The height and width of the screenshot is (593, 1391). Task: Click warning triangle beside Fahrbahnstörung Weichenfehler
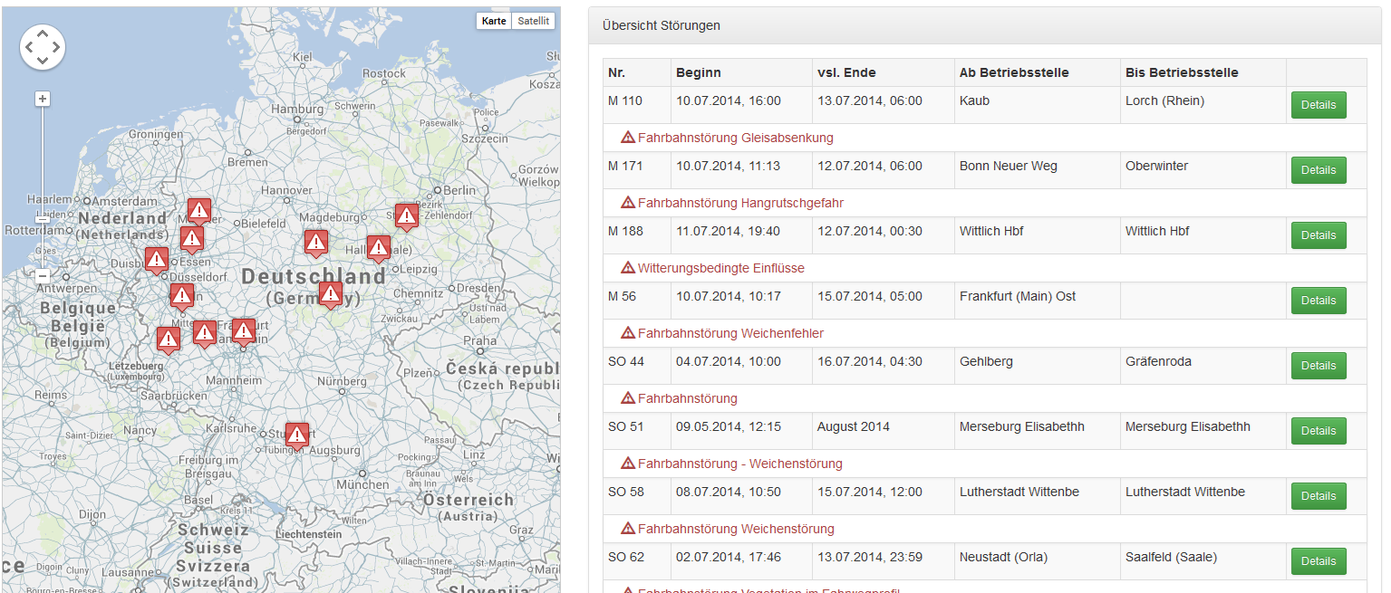click(x=628, y=333)
